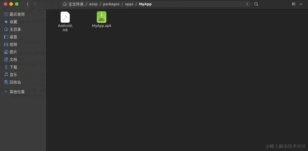
Task: Open the path bar three-dot menu
Action: tap(247, 4)
